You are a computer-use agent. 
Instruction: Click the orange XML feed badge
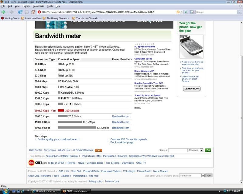pyautogui.click(x=98, y=150)
